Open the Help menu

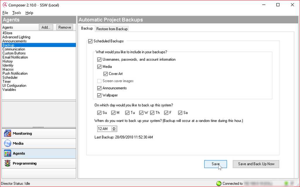pos(29,13)
